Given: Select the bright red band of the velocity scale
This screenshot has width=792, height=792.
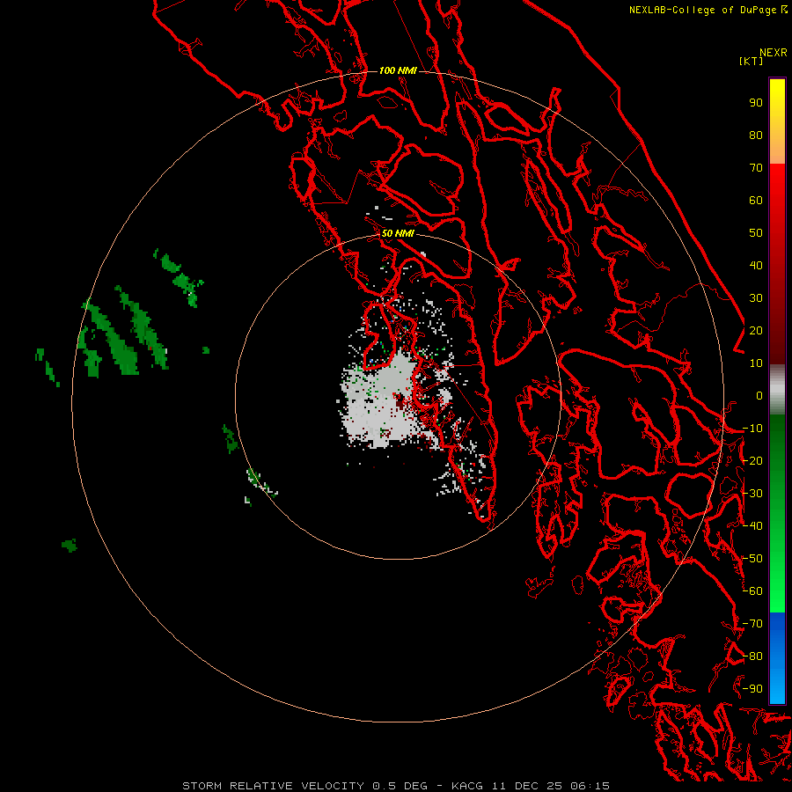Looking at the screenshot, I should click(777, 262).
